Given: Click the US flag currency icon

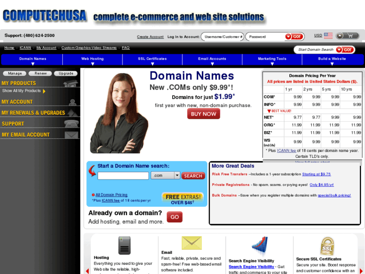Looking at the screenshot, I should point(328,36).
